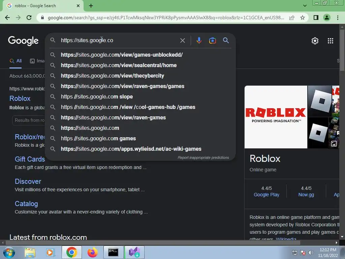Open the Google apps grid
345x259 pixels.
(x=330, y=41)
